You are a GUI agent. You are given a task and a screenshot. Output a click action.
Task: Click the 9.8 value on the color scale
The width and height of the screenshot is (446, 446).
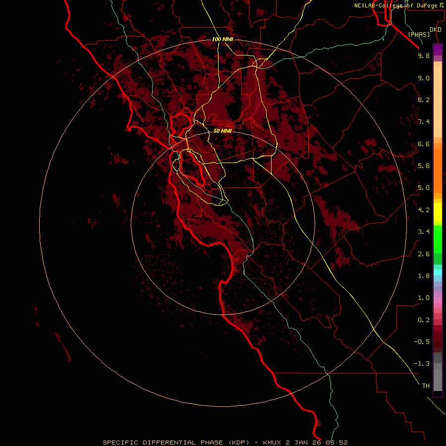click(x=424, y=56)
